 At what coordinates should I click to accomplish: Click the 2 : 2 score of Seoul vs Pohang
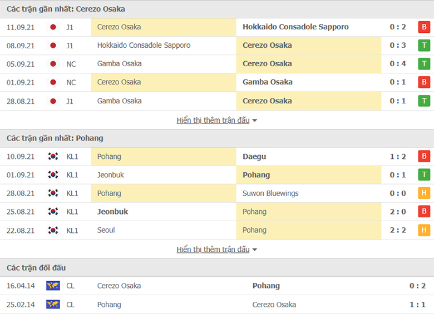pyautogui.click(x=398, y=230)
